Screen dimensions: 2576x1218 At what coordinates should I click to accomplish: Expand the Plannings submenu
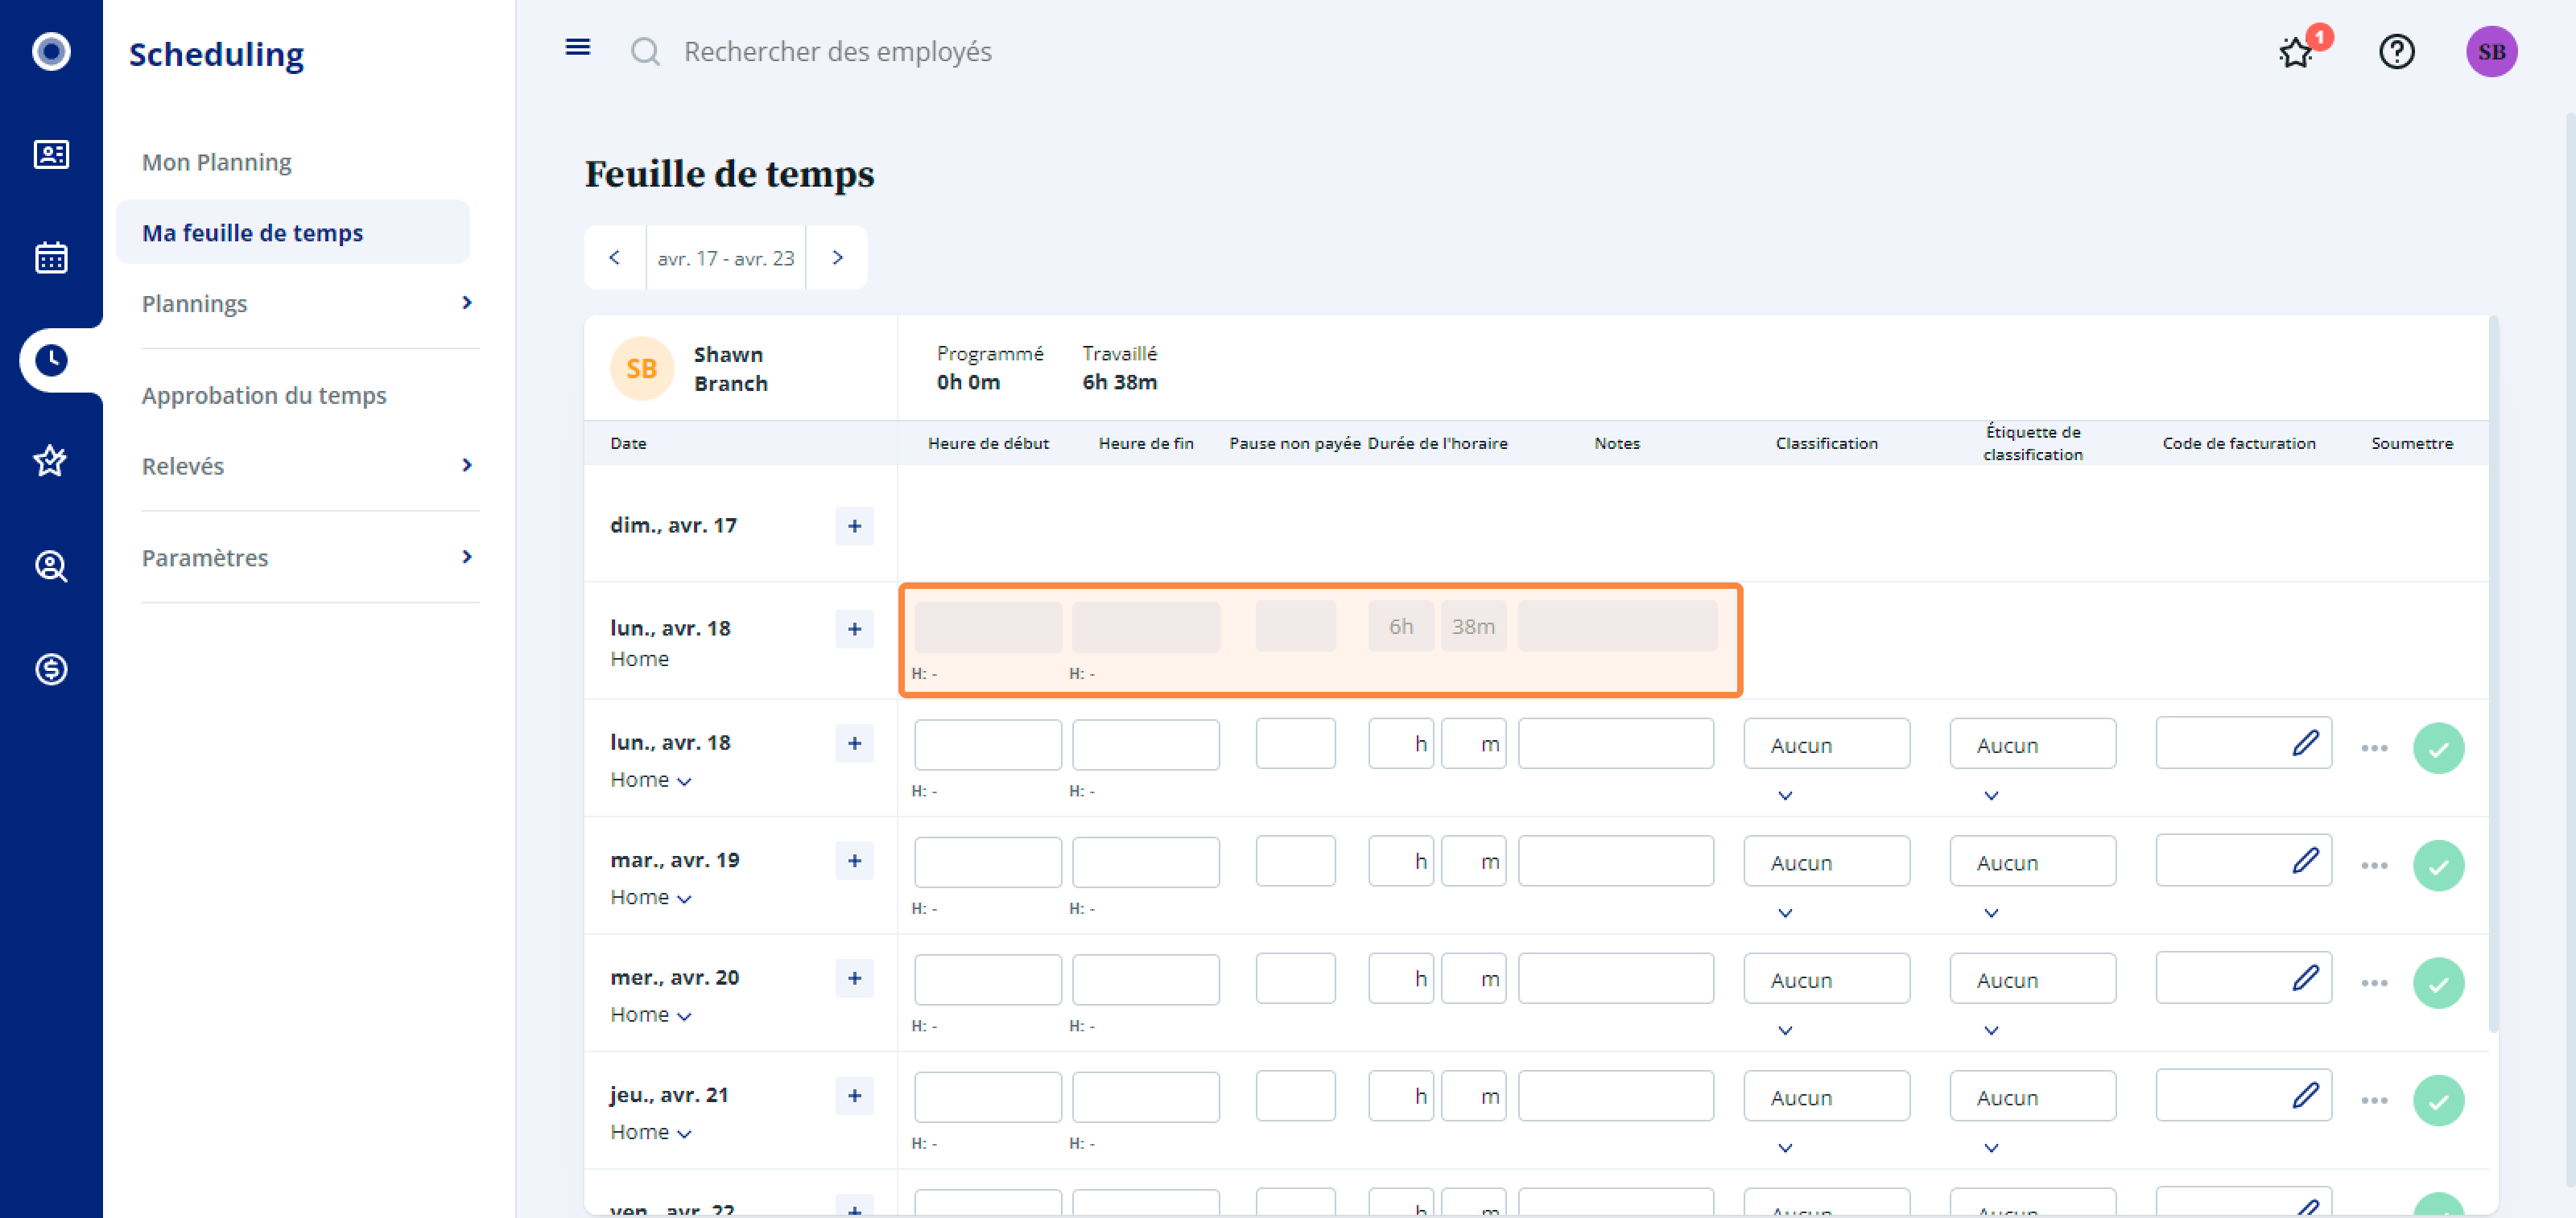467,302
